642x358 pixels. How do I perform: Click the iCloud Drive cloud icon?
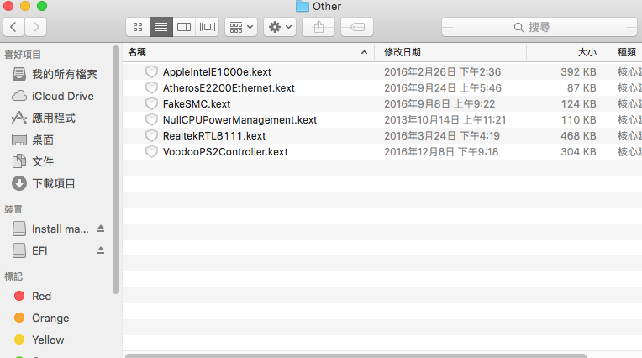[19, 97]
